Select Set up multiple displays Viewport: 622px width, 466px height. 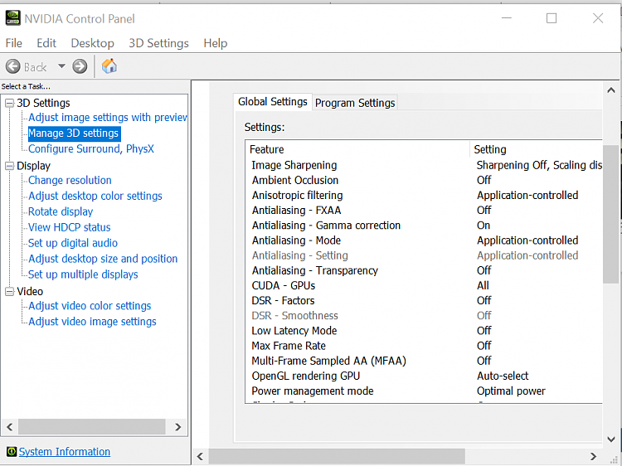tap(83, 274)
